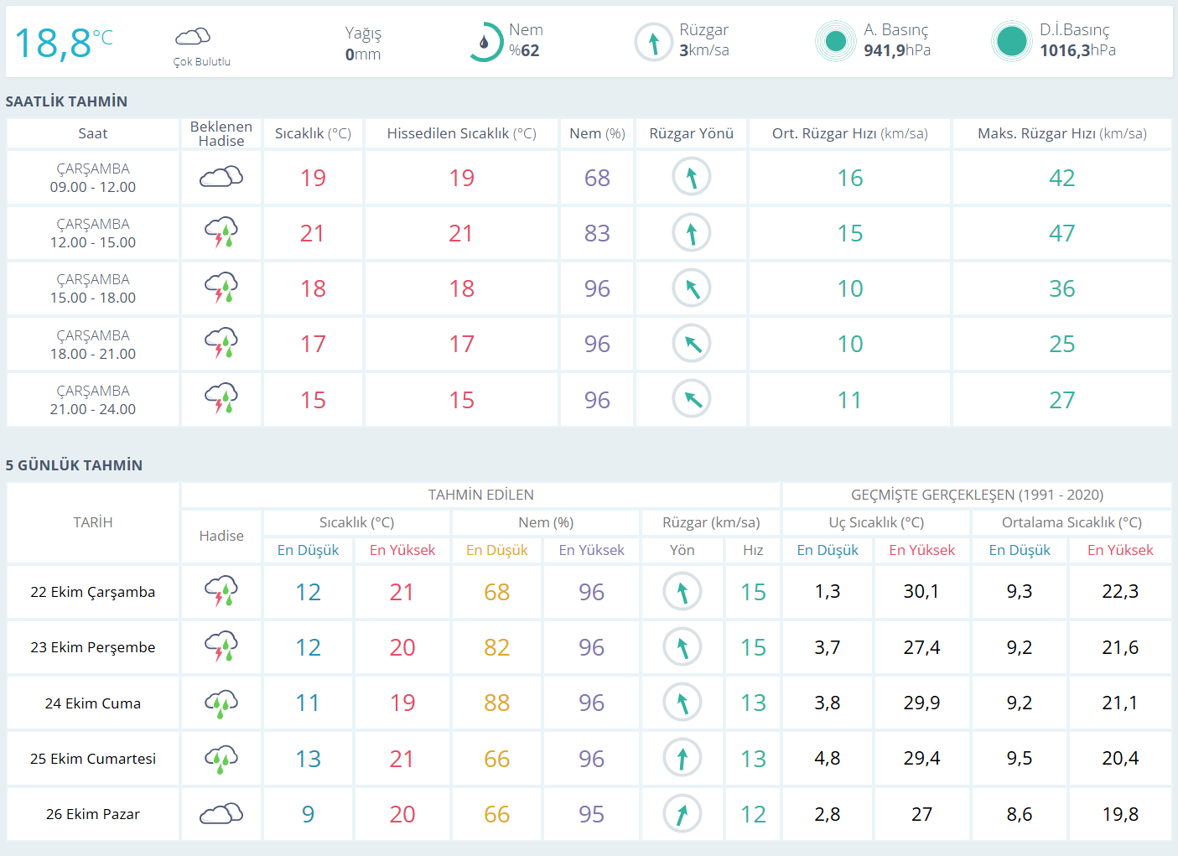Image resolution: width=1178 pixels, height=856 pixels.
Task: Click the 5 GÜNLÜK TAHMİN section title
Action: coord(75,465)
